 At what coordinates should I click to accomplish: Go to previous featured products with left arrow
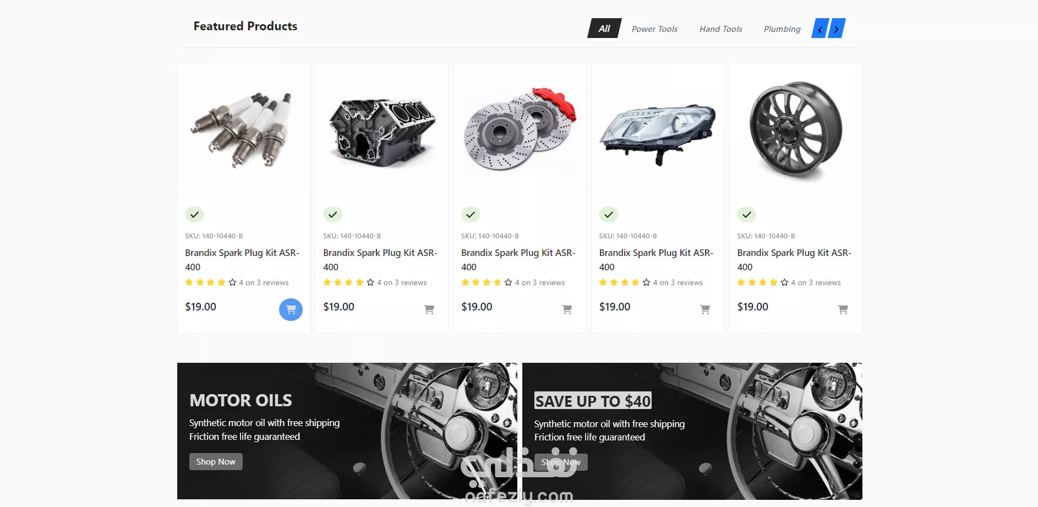pos(820,29)
